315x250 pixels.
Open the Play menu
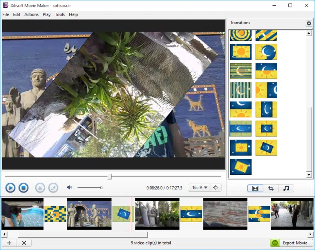coord(47,14)
